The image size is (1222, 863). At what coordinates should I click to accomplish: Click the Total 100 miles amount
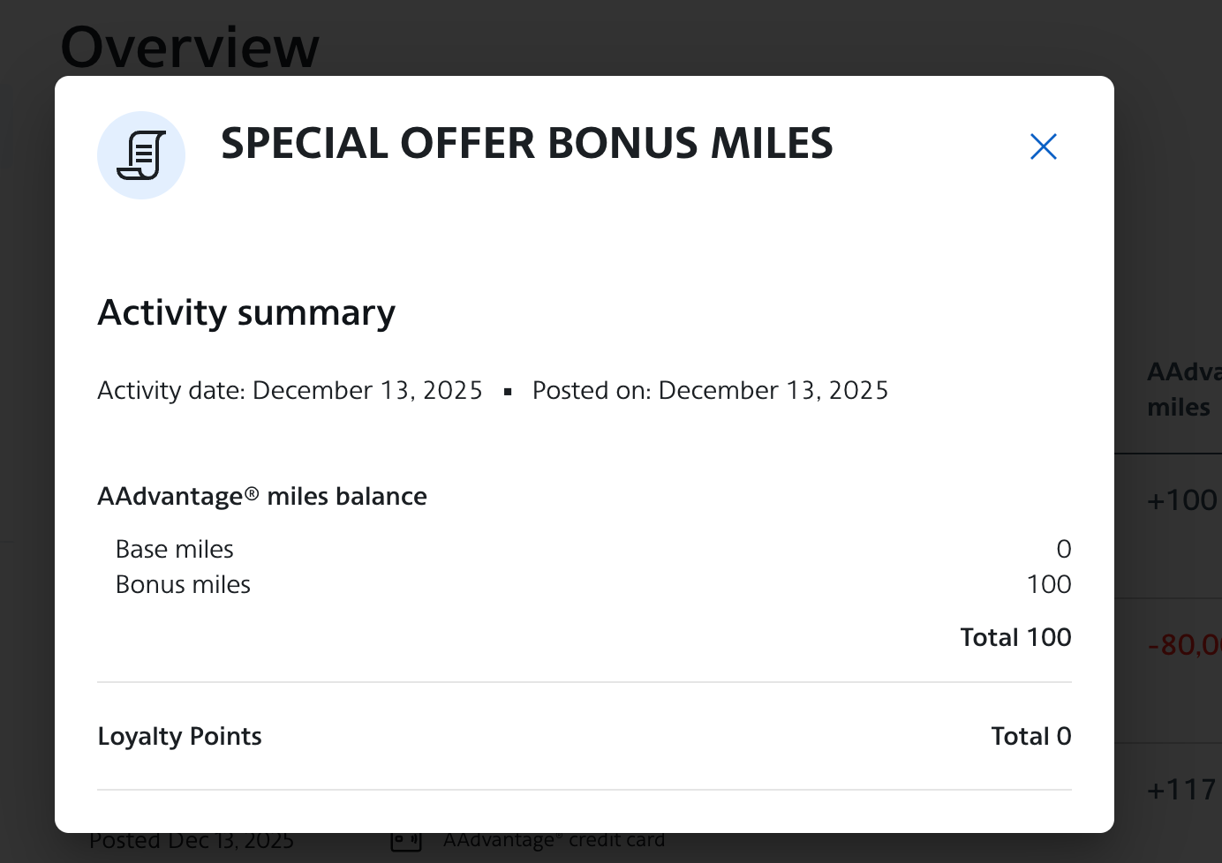coord(1015,637)
